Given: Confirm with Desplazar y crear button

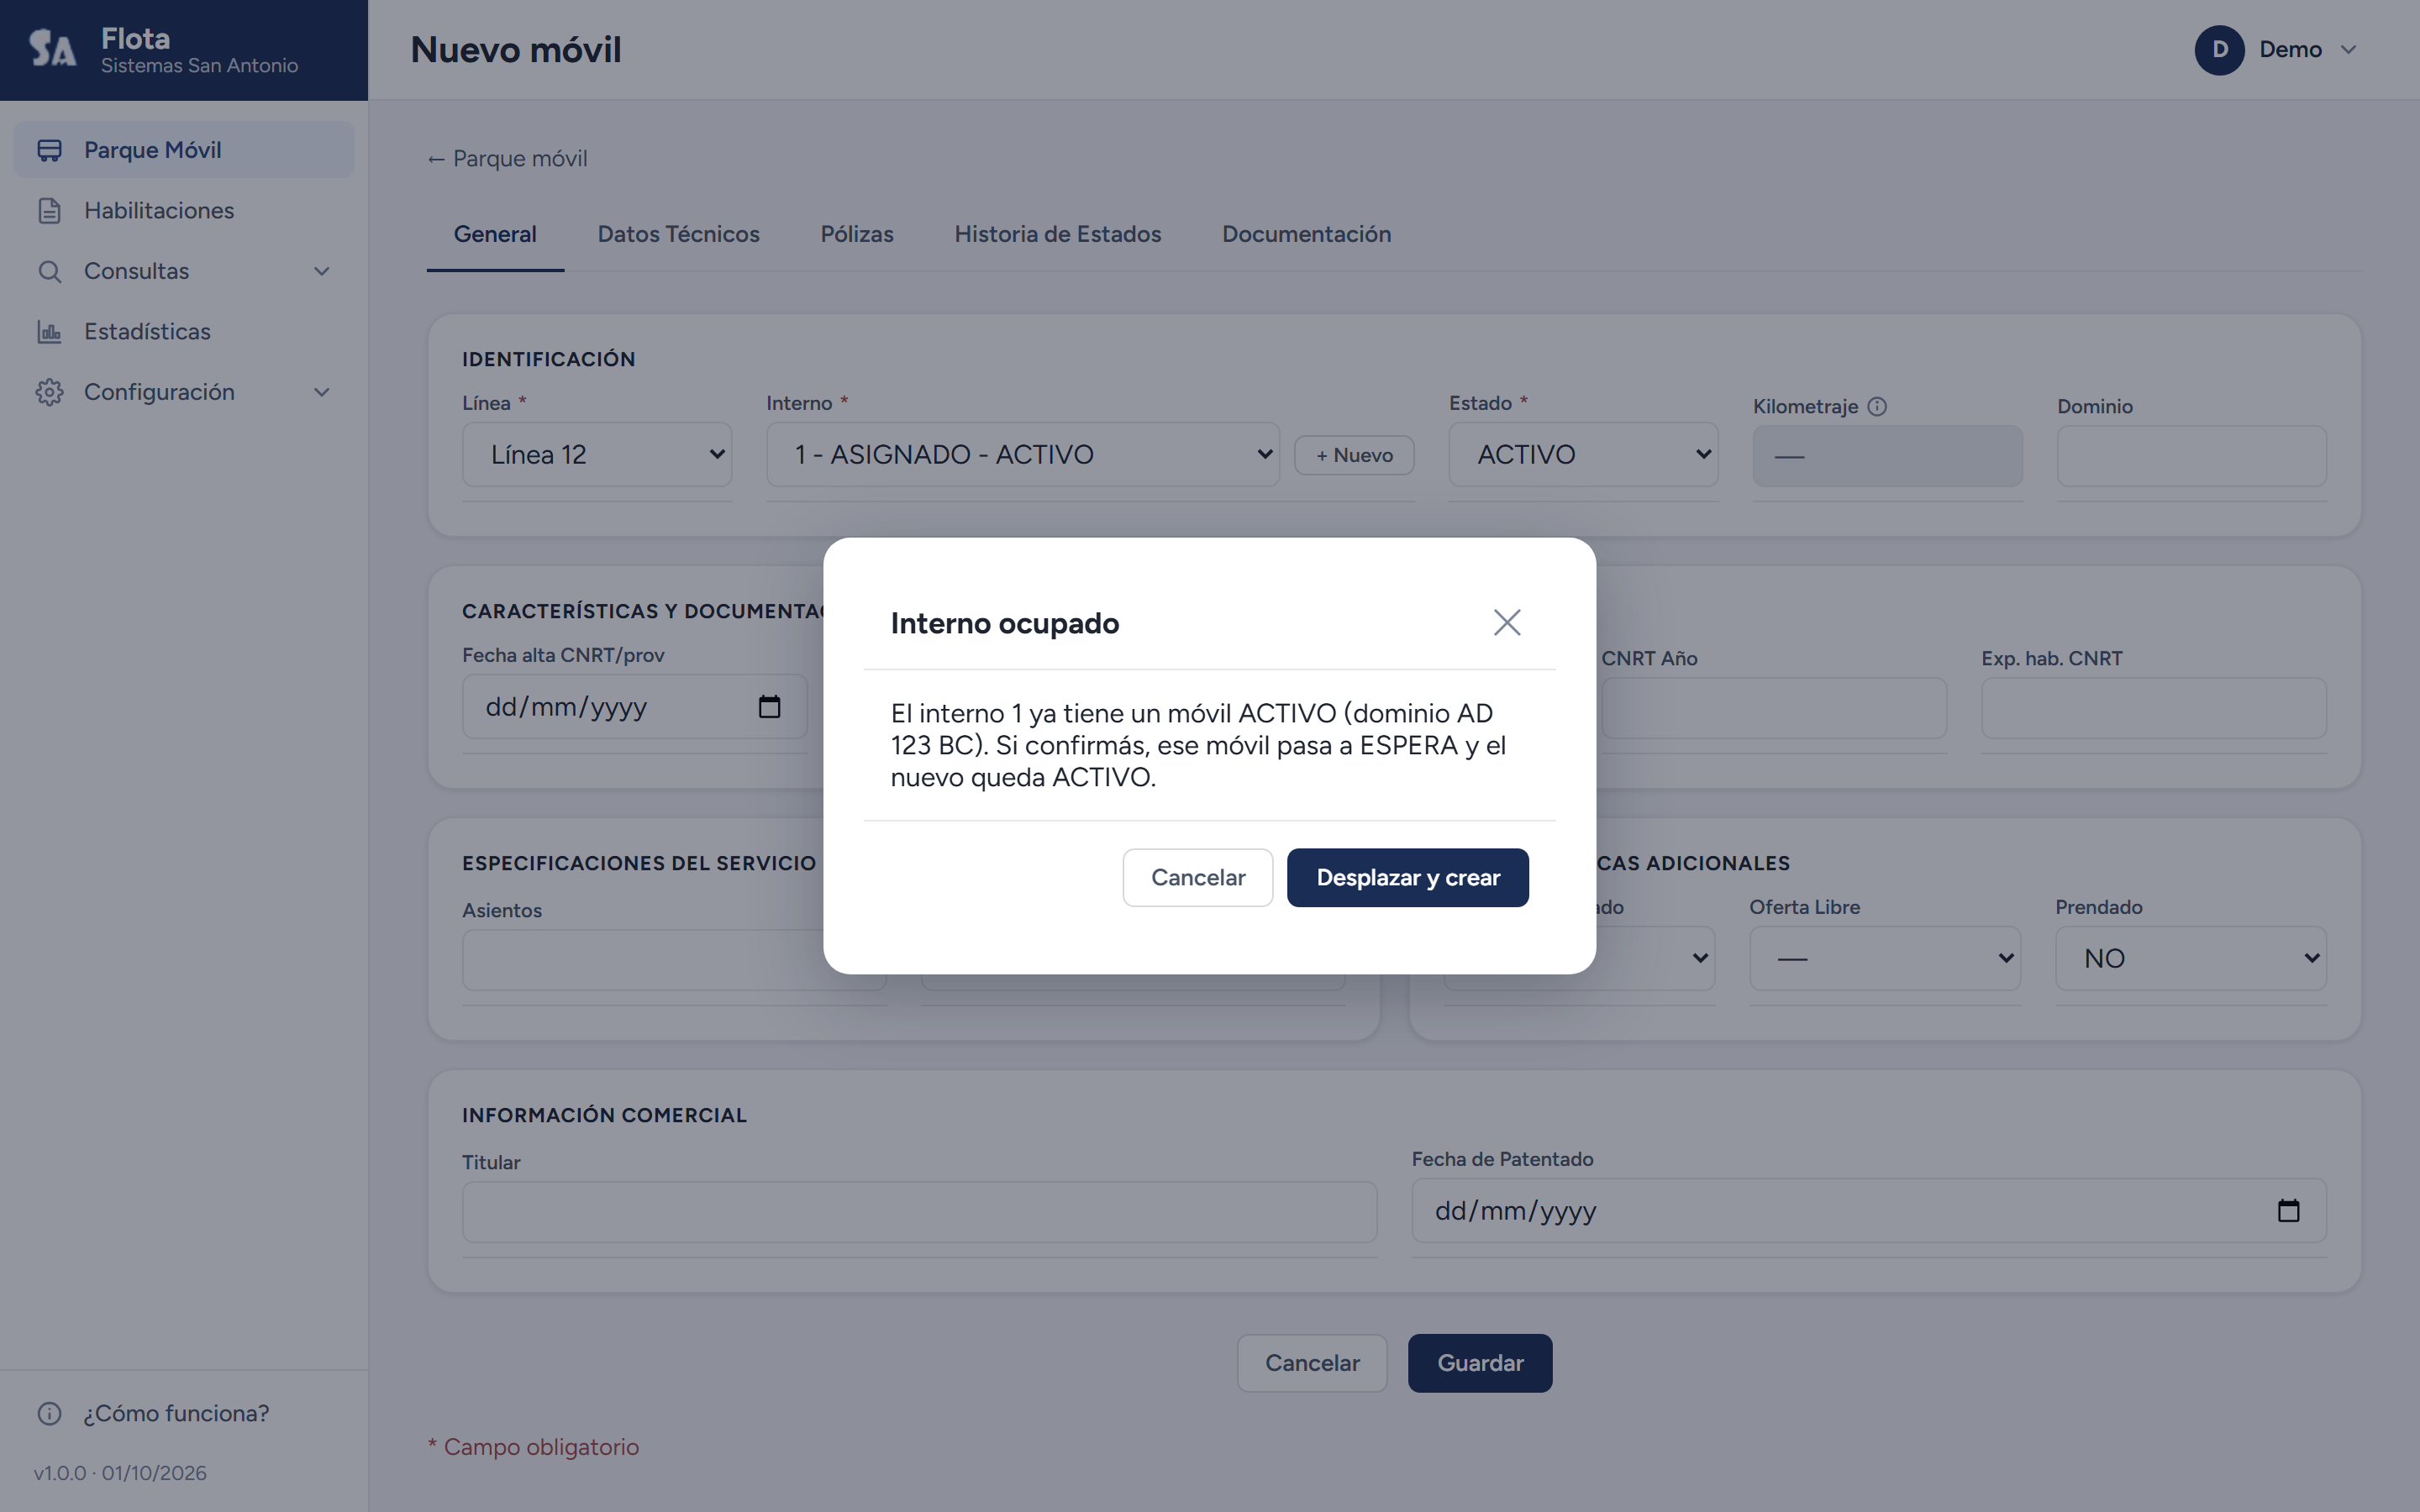Looking at the screenshot, I should (1408, 878).
